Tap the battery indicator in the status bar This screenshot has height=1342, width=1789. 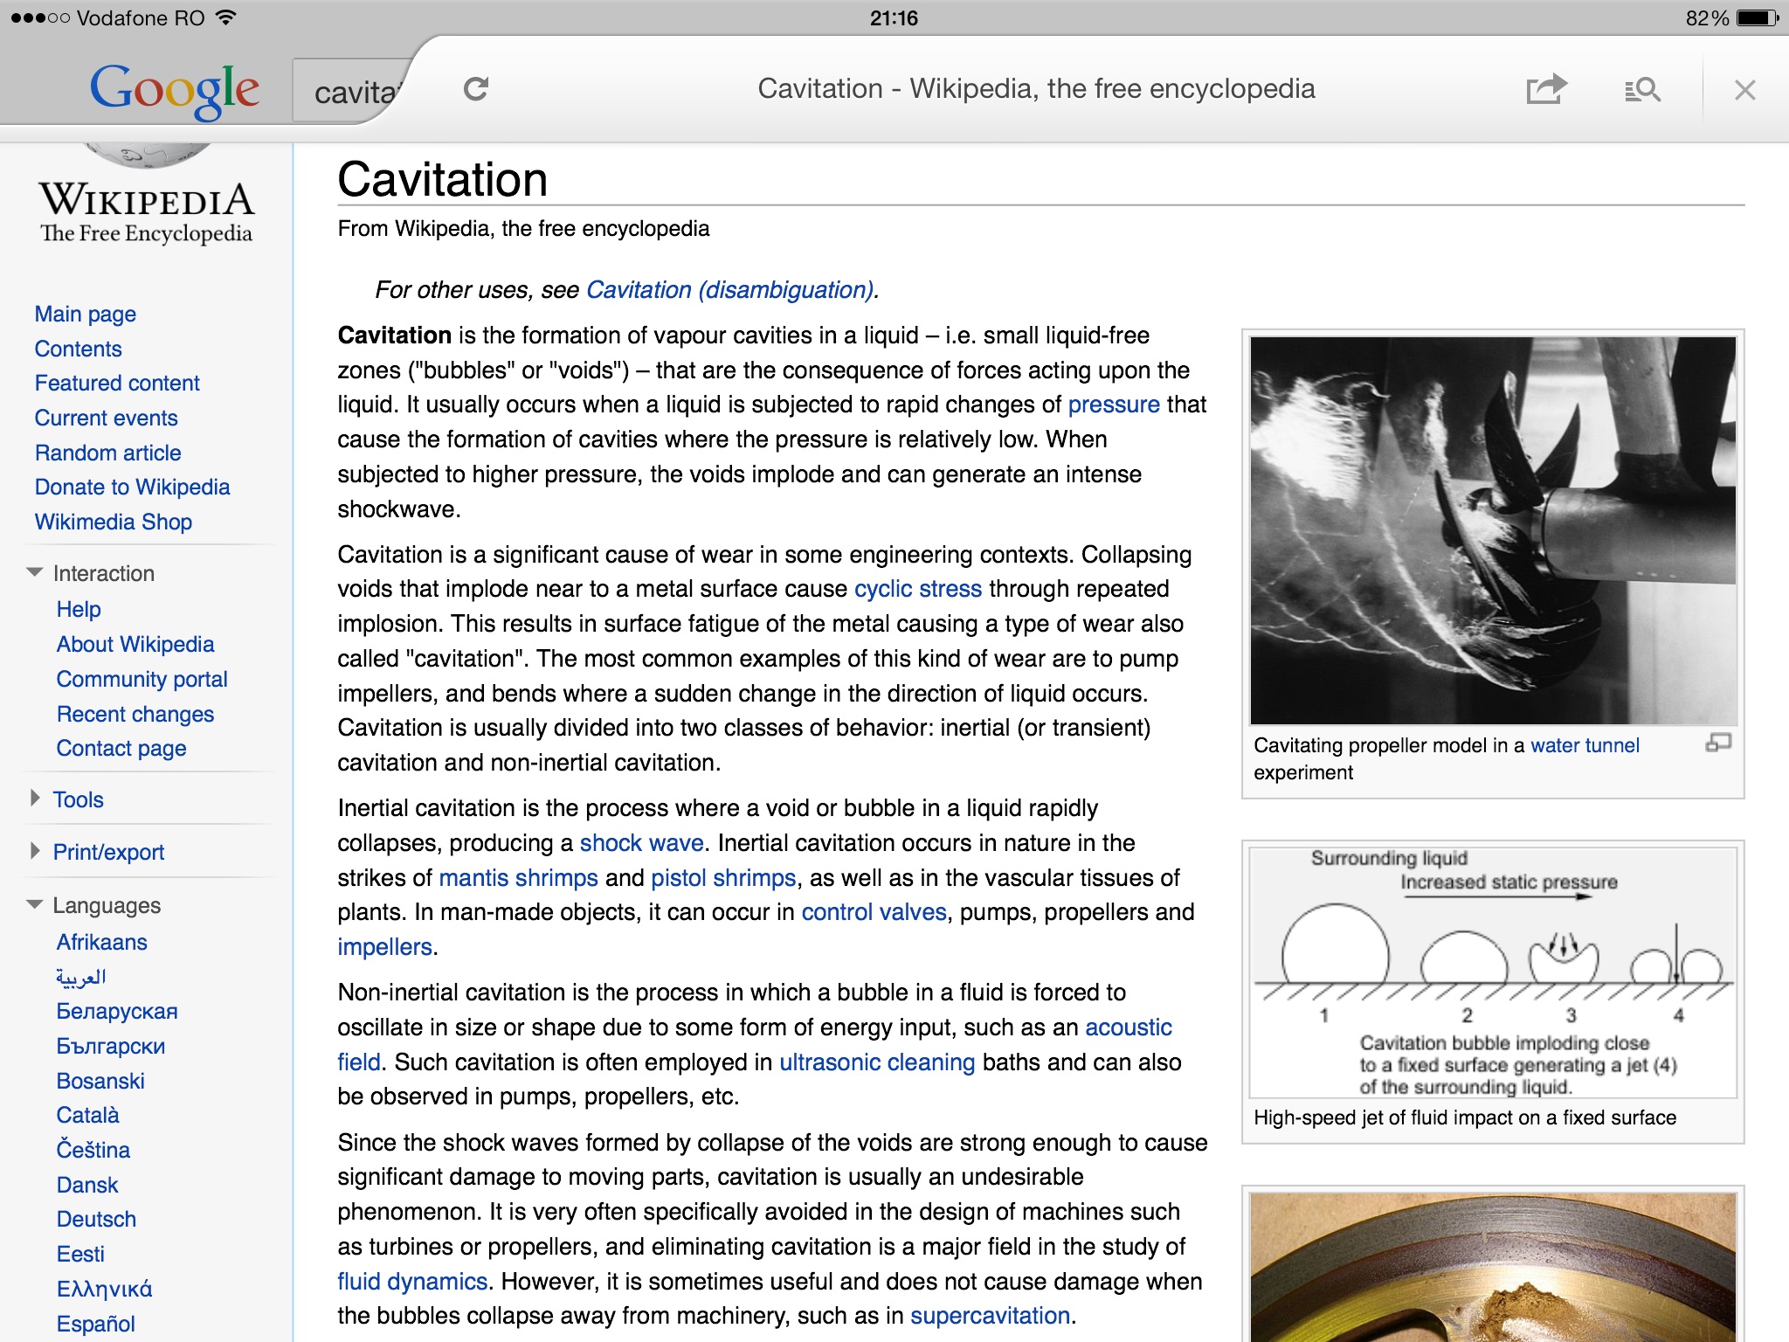click(x=1757, y=18)
